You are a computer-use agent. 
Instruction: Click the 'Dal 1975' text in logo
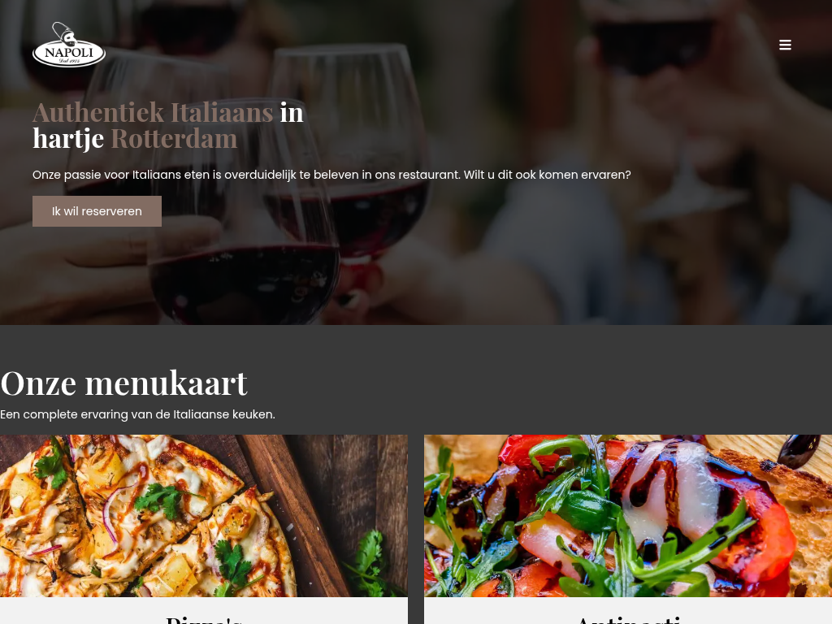(69, 61)
